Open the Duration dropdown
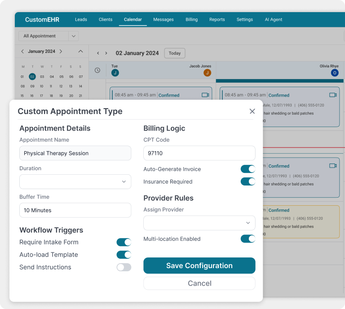The height and width of the screenshot is (309, 345). (x=75, y=181)
